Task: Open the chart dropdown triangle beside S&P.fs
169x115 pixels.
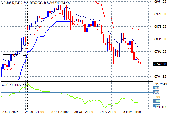Action: tap(3, 3)
